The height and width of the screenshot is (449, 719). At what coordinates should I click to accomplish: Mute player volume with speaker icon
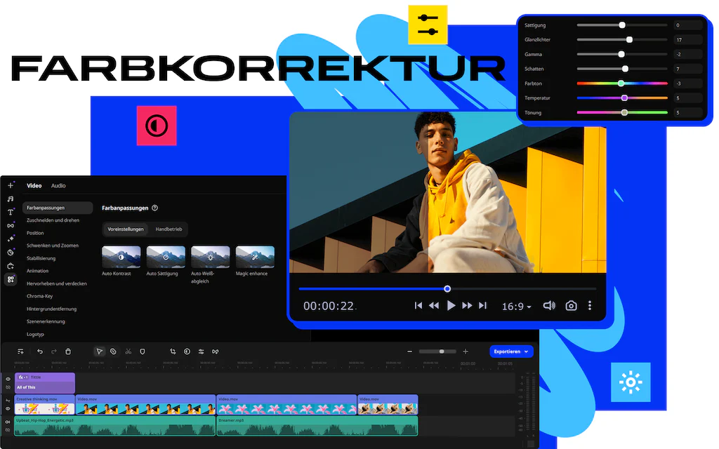549,306
